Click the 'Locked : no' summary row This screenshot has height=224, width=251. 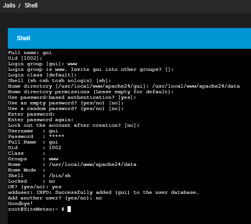[x=31, y=181]
